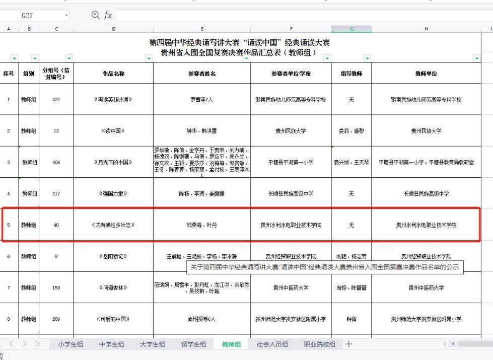Open filter dropdown for column C
This screenshot has height=360, width=493.
69,58
